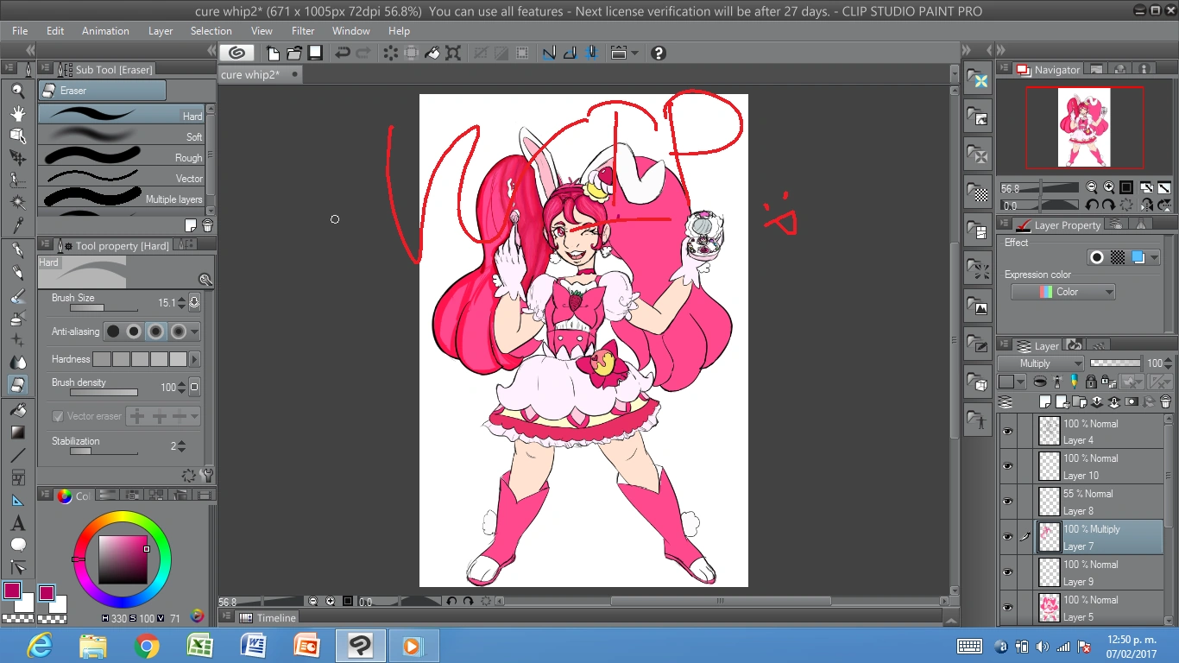Hide Layer 8 using its eye icon
The image size is (1179, 663).
[x=1007, y=502]
